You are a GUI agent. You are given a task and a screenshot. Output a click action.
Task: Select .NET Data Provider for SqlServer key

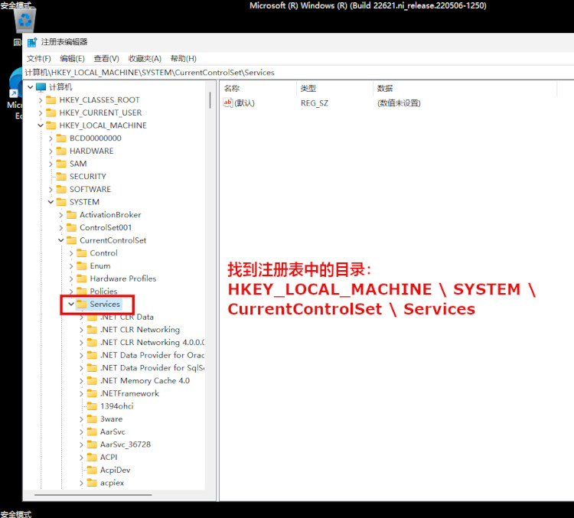pos(152,368)
